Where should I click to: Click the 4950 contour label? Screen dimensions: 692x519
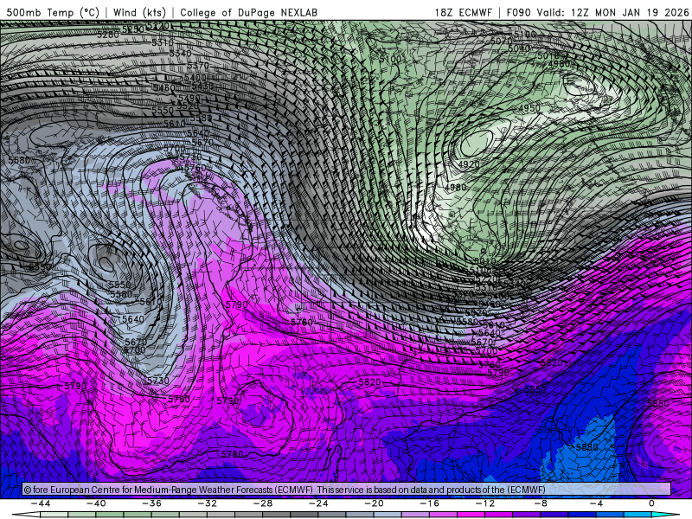[529, 108]
